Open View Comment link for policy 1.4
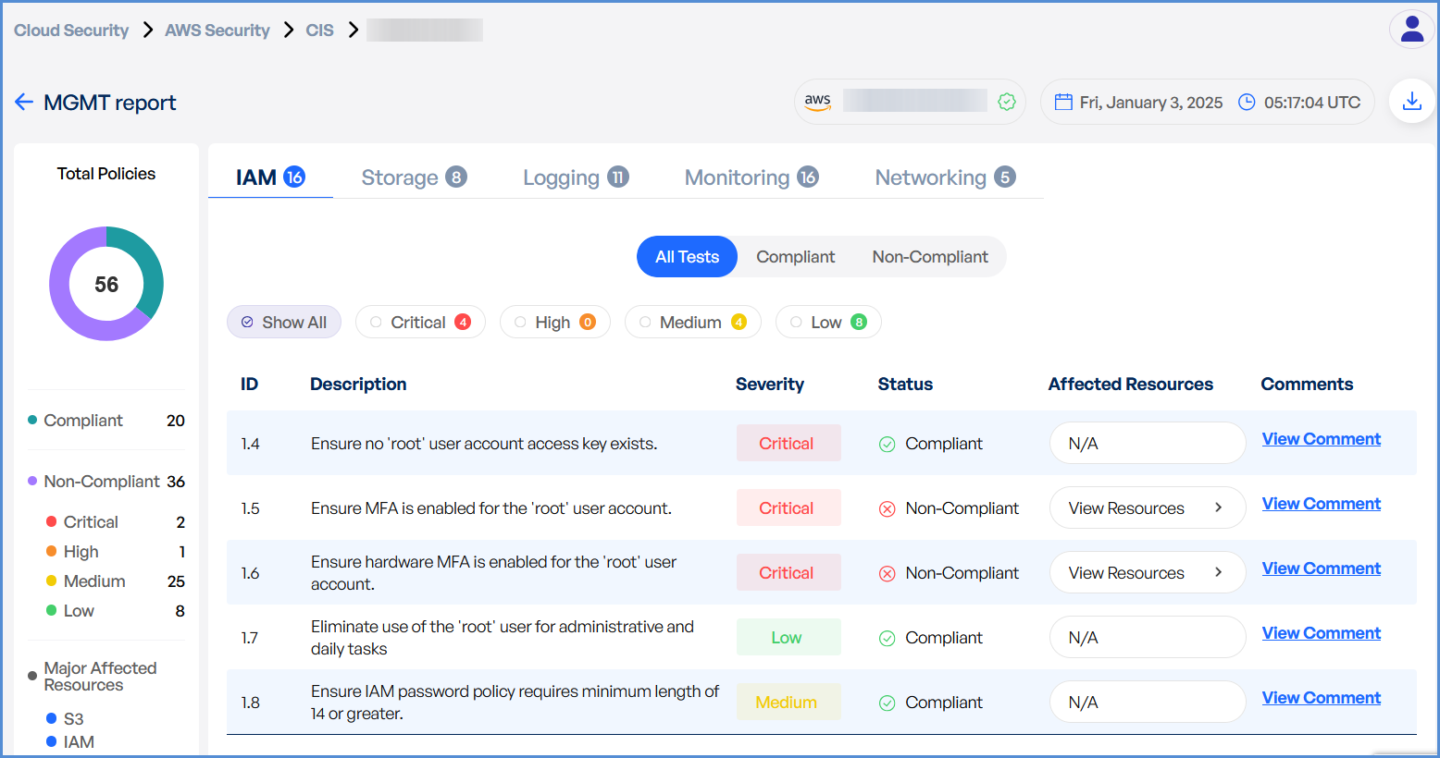The image size is (1440, 758). (1321, 439)
